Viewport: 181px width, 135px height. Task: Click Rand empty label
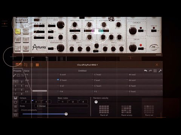[x=127, y=115]
